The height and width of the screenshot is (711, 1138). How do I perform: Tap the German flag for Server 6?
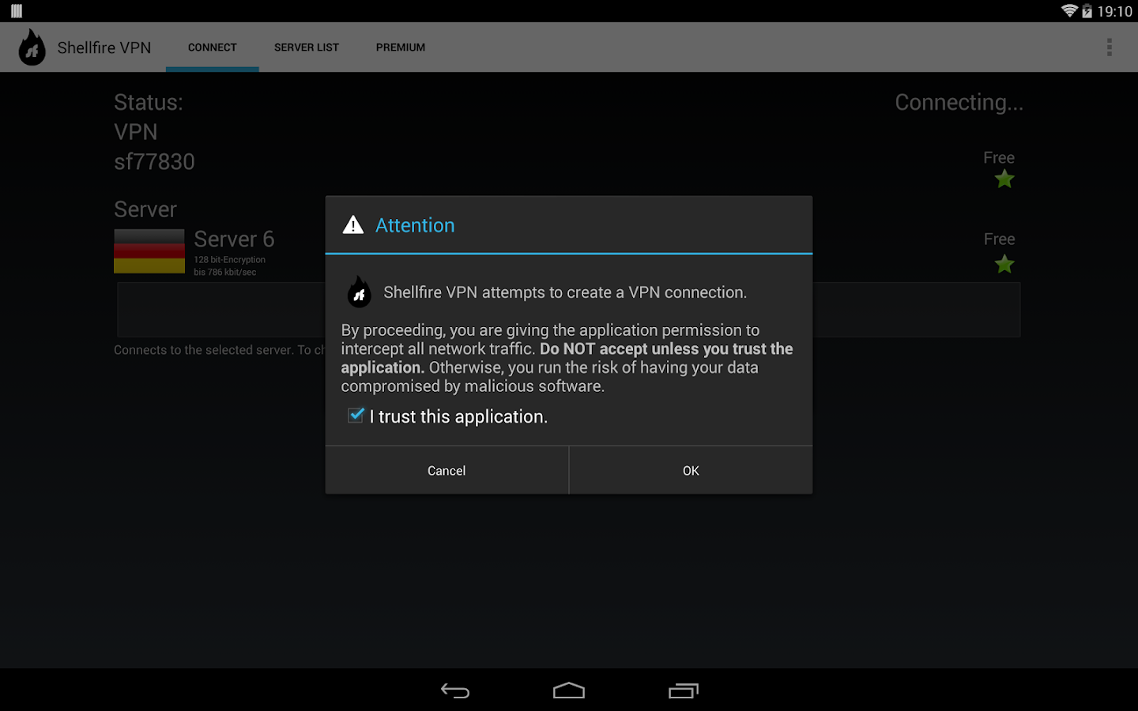click(x=149, y=251)
